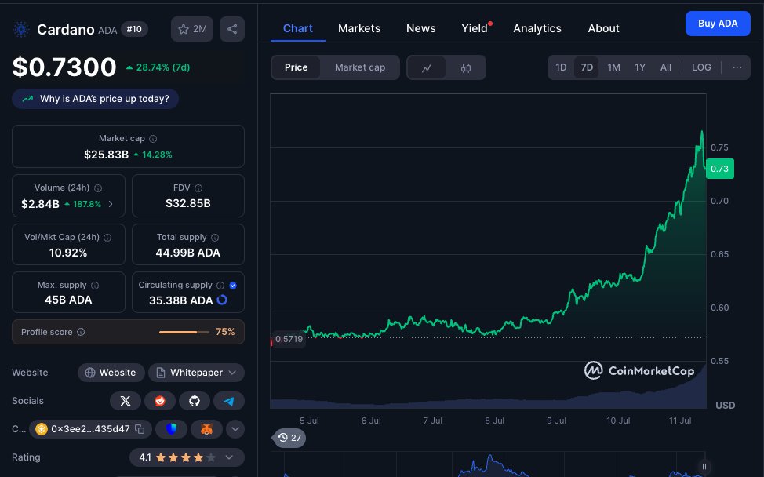Open the X (Twitter) social link
Image resolution: width=764 pixels, height=477 pixels.
tap(126, 401)
